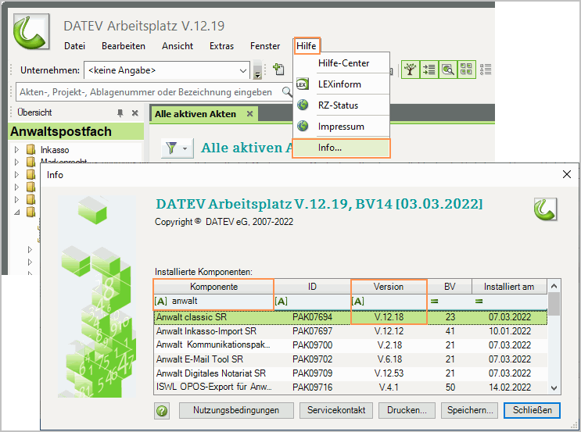The height and width of the screenshot is (432, 581).
Task: Click the Drucken... button
Action: 407,410
